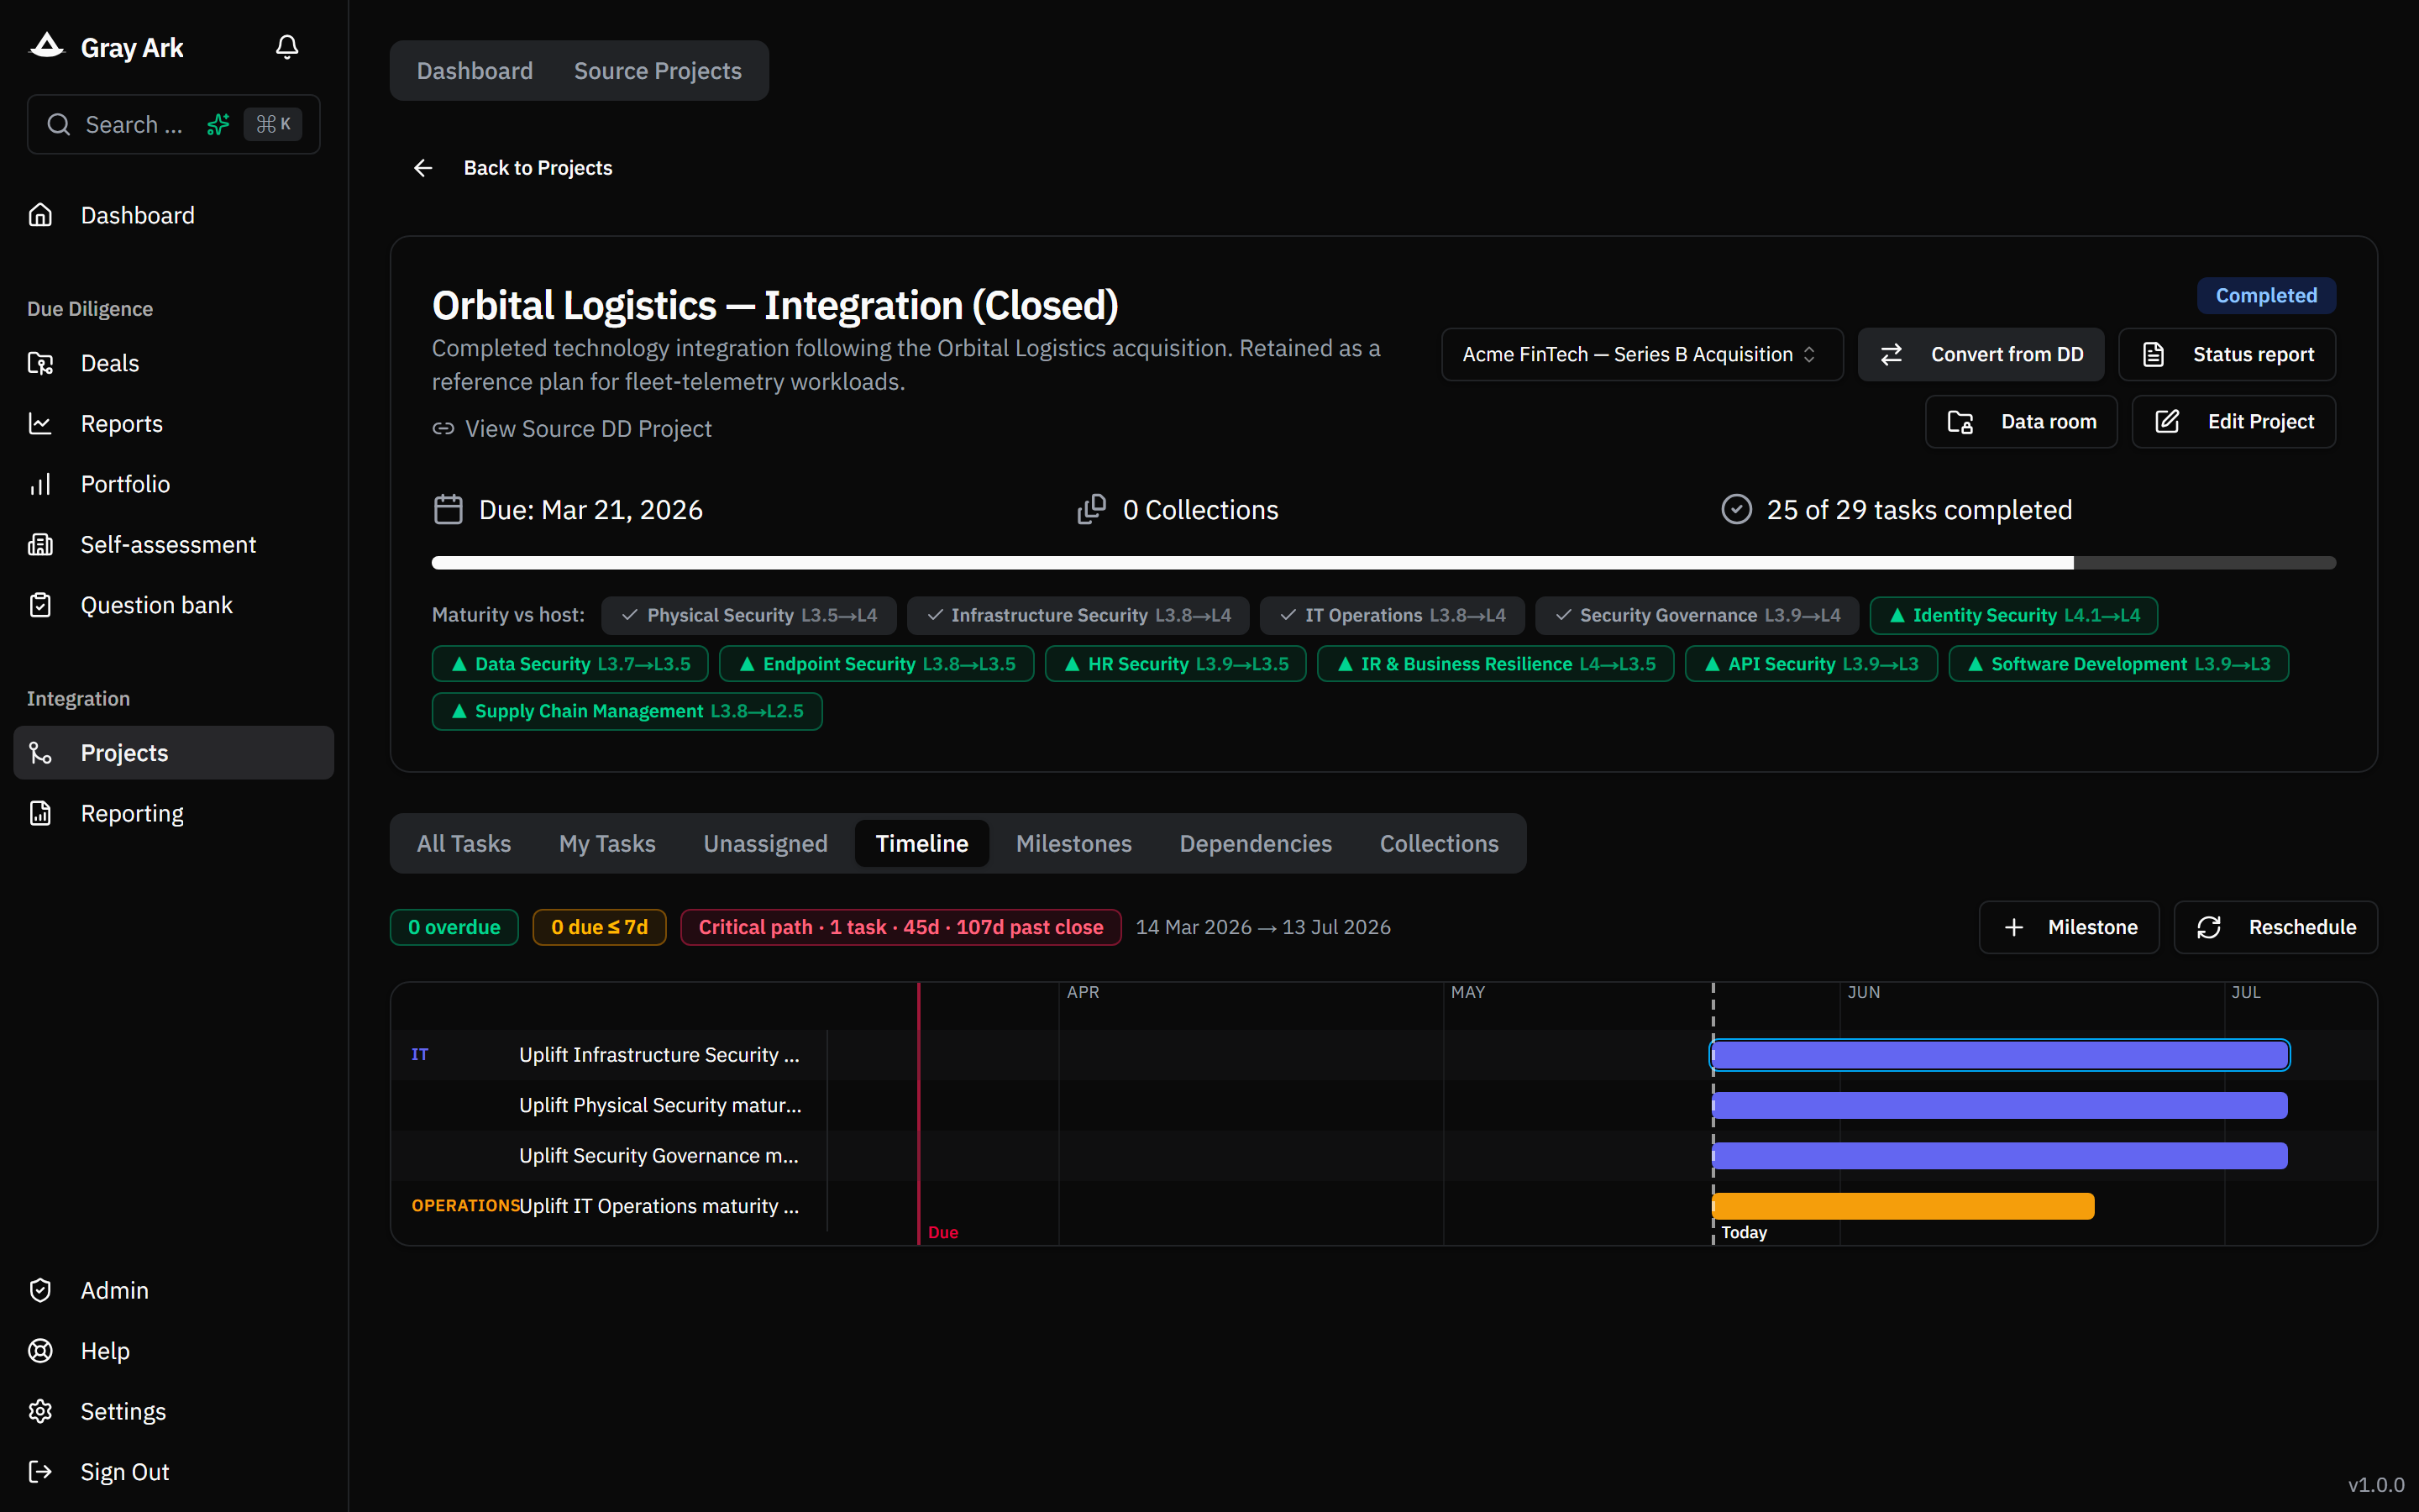2419x1512 pixels.
Task: Click Edit Project button
Action: [2233, 422]
